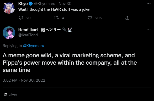Click the rabbit emoji in Henri's name
The image size is (154, 101).
[70, 30]
